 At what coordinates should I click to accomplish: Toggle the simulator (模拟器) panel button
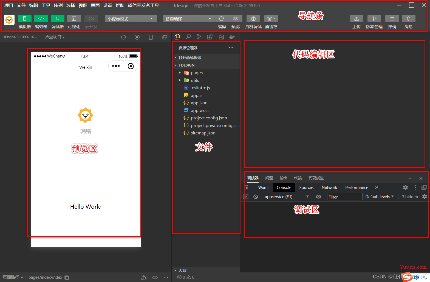click(x=24, y=19)
